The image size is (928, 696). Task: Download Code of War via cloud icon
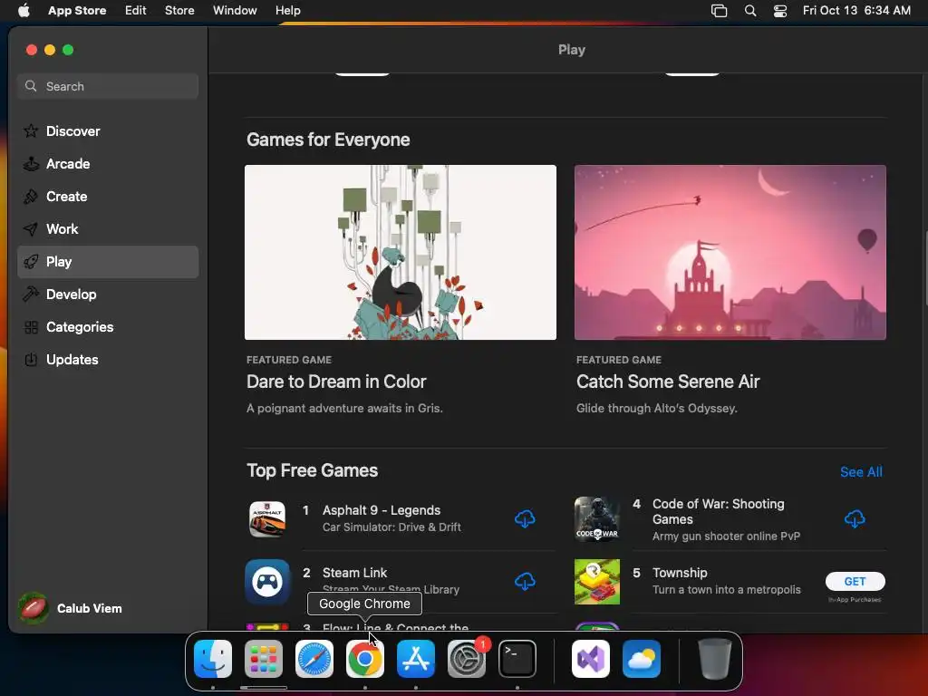point(854,519)
